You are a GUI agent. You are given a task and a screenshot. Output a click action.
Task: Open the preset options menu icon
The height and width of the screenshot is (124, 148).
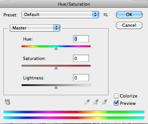[105, 15]
